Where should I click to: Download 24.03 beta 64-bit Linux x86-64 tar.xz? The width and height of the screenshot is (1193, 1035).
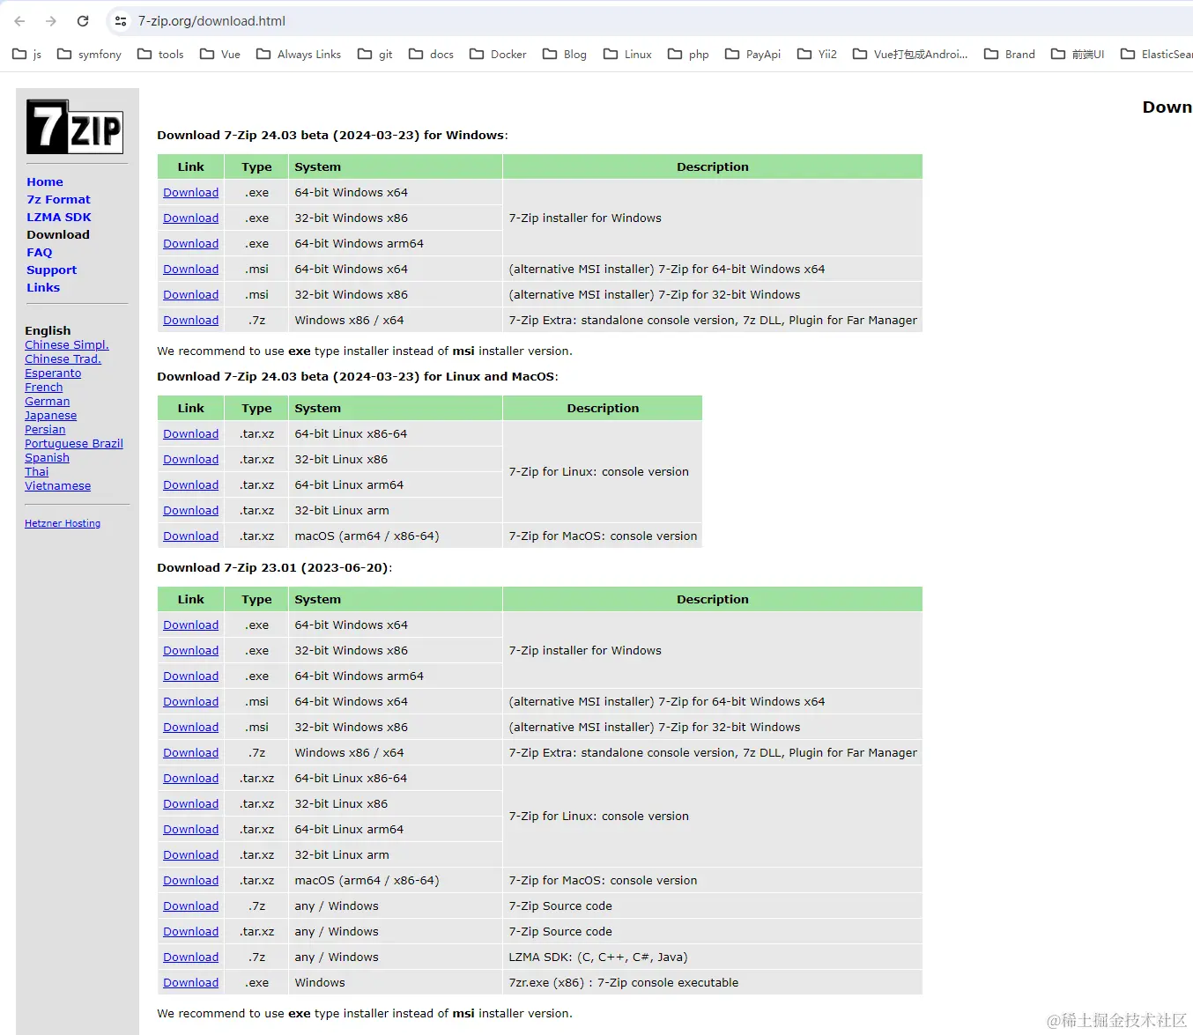coord(190,433)
